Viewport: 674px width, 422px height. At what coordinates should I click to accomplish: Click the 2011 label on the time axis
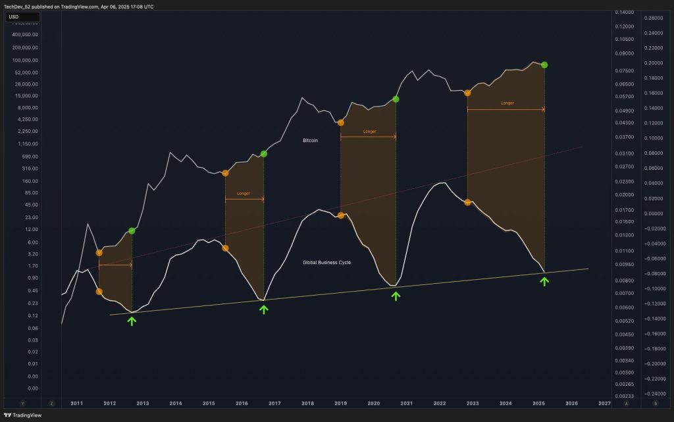click(76, 404)
